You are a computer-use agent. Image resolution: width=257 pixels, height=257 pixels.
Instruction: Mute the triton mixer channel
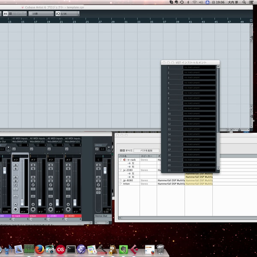coord(33,165)
